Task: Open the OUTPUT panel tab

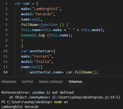Action: tap(28, 82)
